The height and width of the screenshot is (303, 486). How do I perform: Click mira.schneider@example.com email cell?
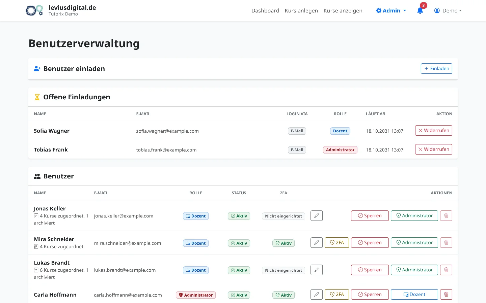pyautogui.click(x=128, y=243)
